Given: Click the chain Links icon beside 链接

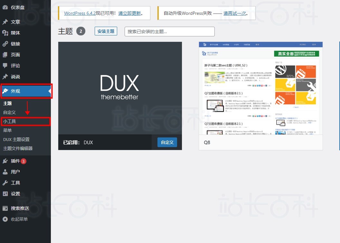Looking at the screenshot, I should pos(5,44).
